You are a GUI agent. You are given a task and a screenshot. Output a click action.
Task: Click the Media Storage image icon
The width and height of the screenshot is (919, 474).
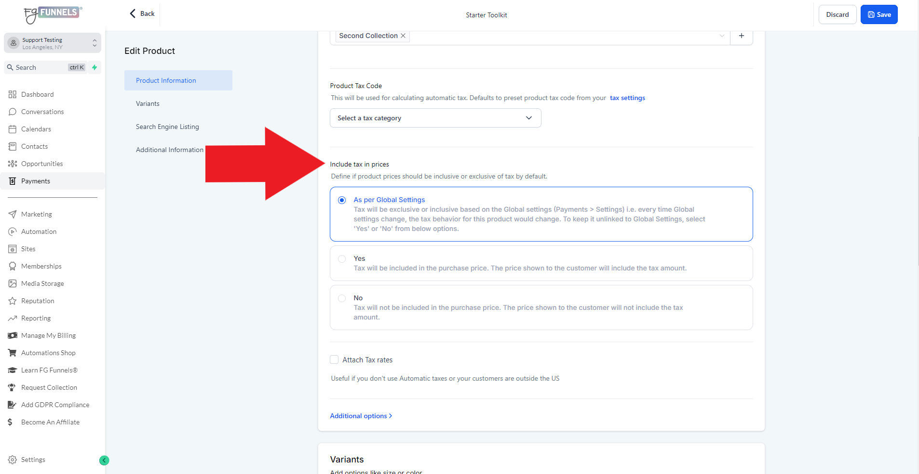click(x=13, y=283)
